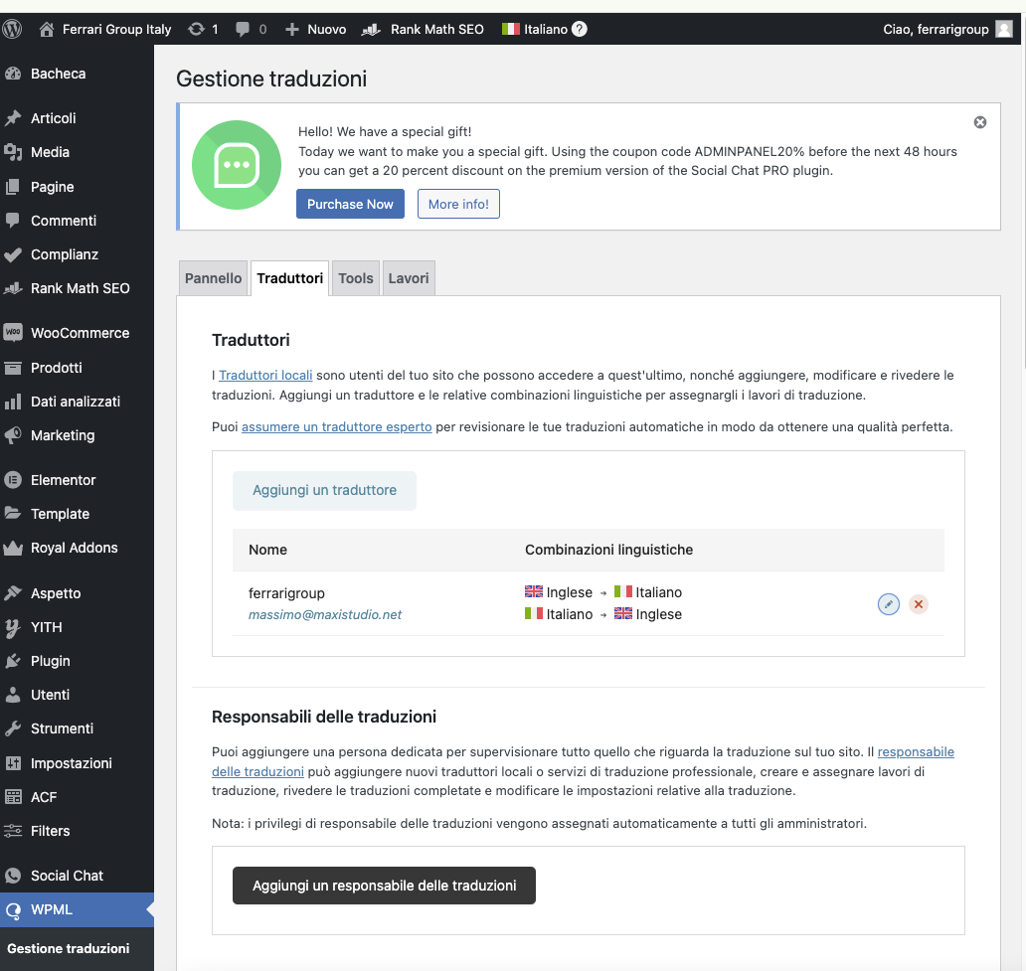Image resolution: width=1026 pixels, height=971 pixels.
Task: Open Gestione traduzioni submenu item
Action: click(68, 948)
